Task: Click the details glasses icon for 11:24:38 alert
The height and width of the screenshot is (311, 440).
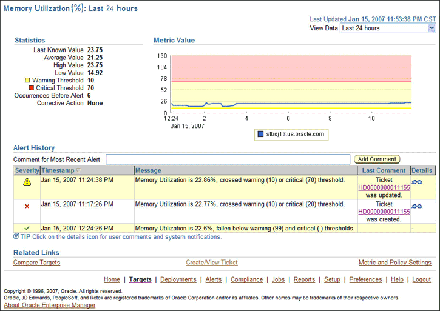Action: pyautogui.click(x=417, y=181)
